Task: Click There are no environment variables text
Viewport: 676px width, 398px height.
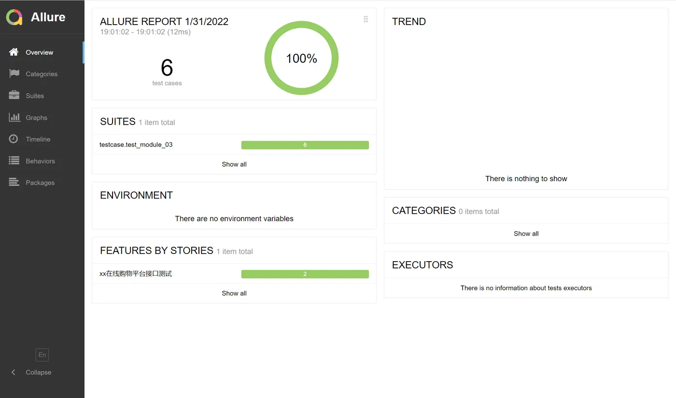Action: (x=234, y=218)
